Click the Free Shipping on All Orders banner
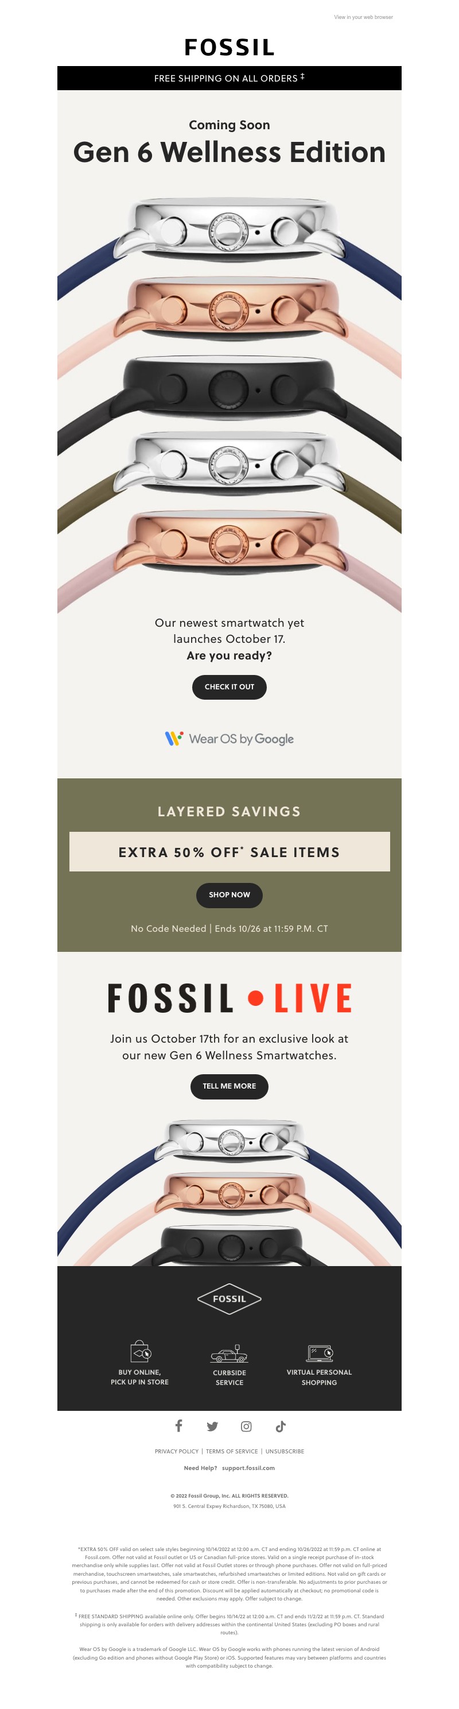 click(229, 78)
